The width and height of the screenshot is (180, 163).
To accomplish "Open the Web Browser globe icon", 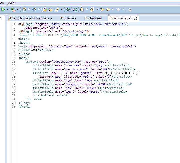I will click(x=68, y=9).
